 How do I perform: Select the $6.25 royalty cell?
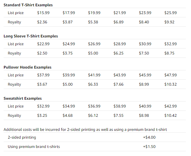pos(118,53)
